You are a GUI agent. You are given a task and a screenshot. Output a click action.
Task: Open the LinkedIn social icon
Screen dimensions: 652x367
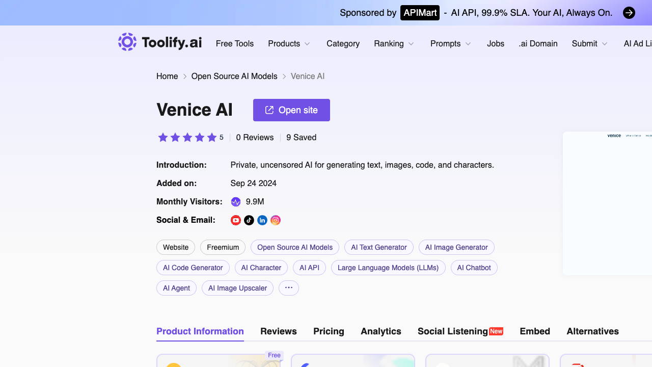tap(262, 220)
